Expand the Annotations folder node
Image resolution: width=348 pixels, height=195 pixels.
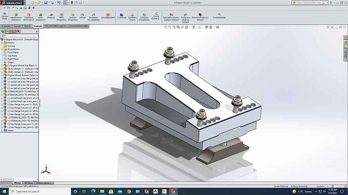point(2,49)
